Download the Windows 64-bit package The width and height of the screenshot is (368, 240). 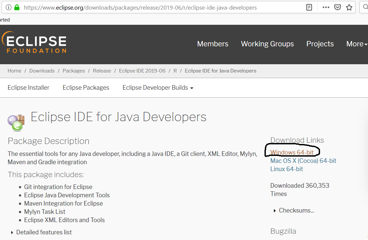point(292,152)
